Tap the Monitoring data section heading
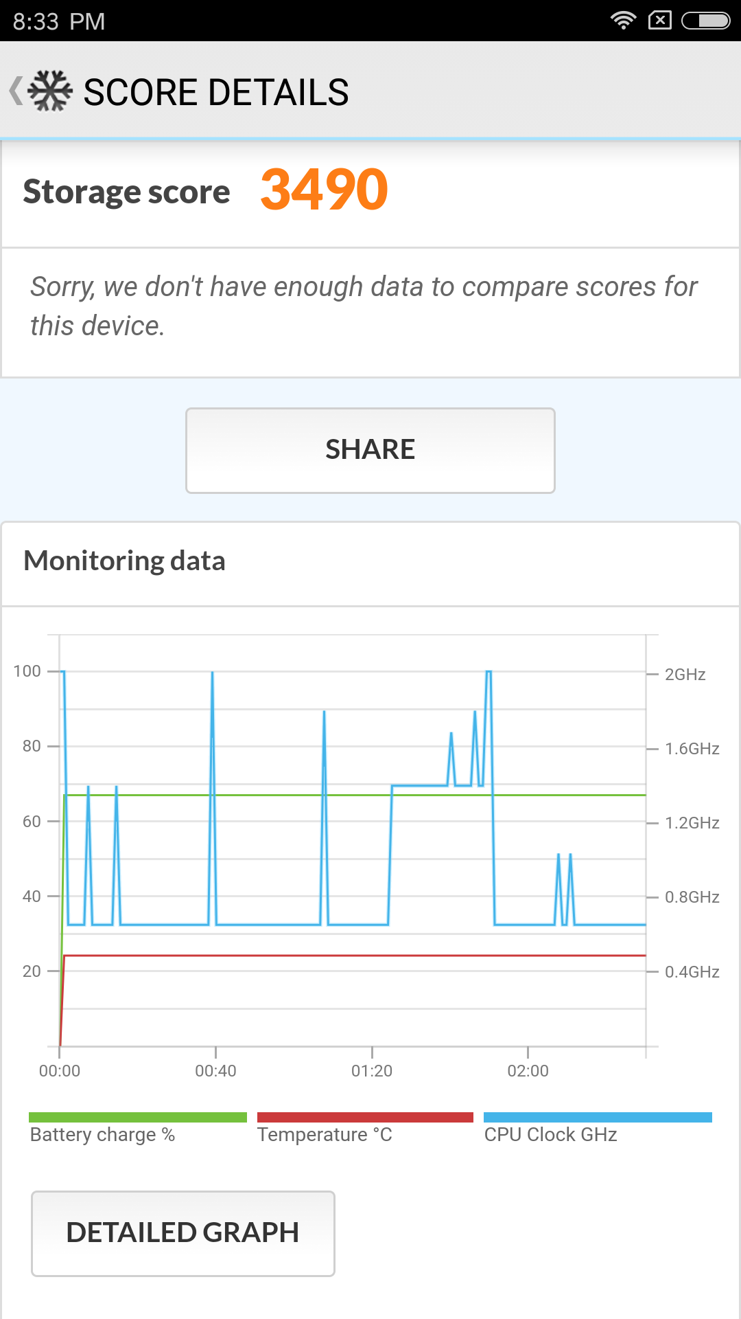This screenshot has width=741, height=1319. click(x=124, y=561)
